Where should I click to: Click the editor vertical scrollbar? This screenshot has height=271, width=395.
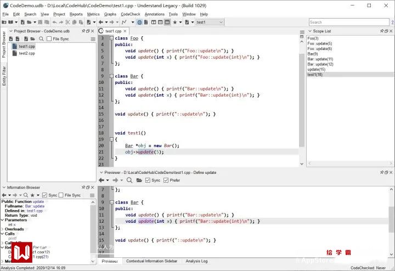[302, 101]
